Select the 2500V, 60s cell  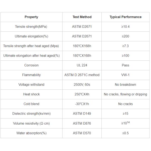82,85
